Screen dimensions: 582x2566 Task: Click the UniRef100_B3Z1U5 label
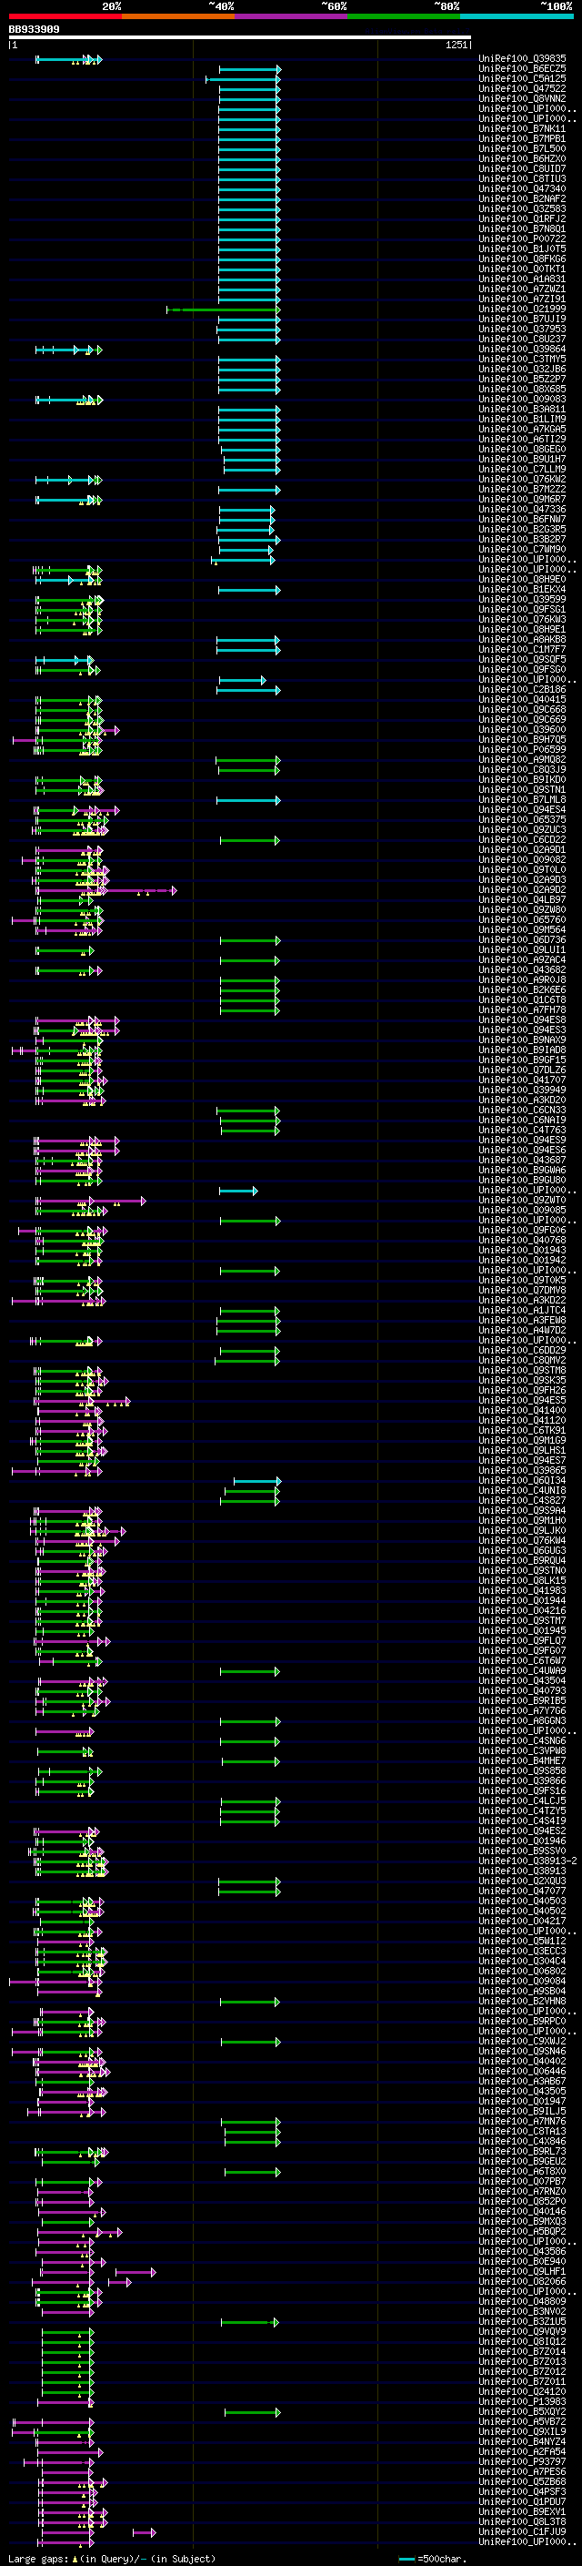click(522, 2321)
